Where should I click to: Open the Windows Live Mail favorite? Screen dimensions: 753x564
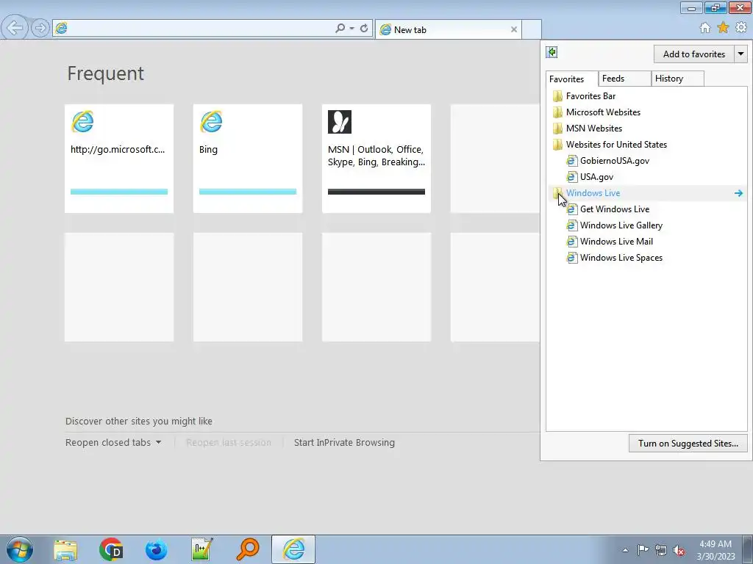click(x=647, y=242)
